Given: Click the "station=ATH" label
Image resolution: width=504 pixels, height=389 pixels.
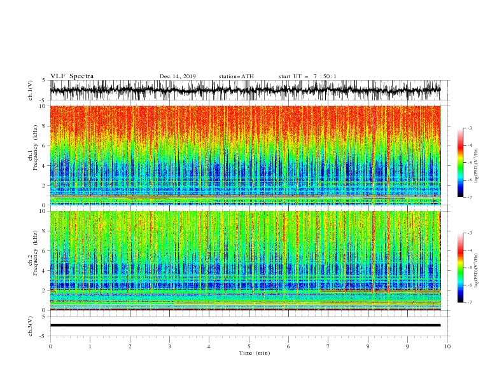Looking at the screenshot, I should pos(236,76).
